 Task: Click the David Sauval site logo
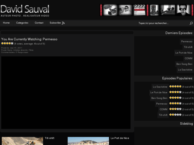(25, 11)
